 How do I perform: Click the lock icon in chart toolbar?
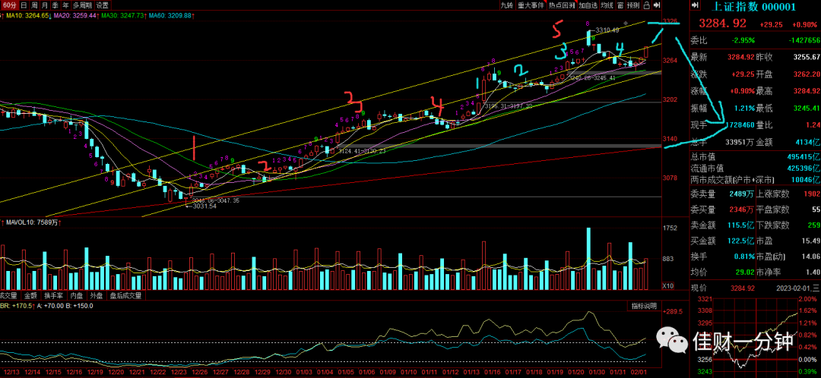[x=647, y=5]
